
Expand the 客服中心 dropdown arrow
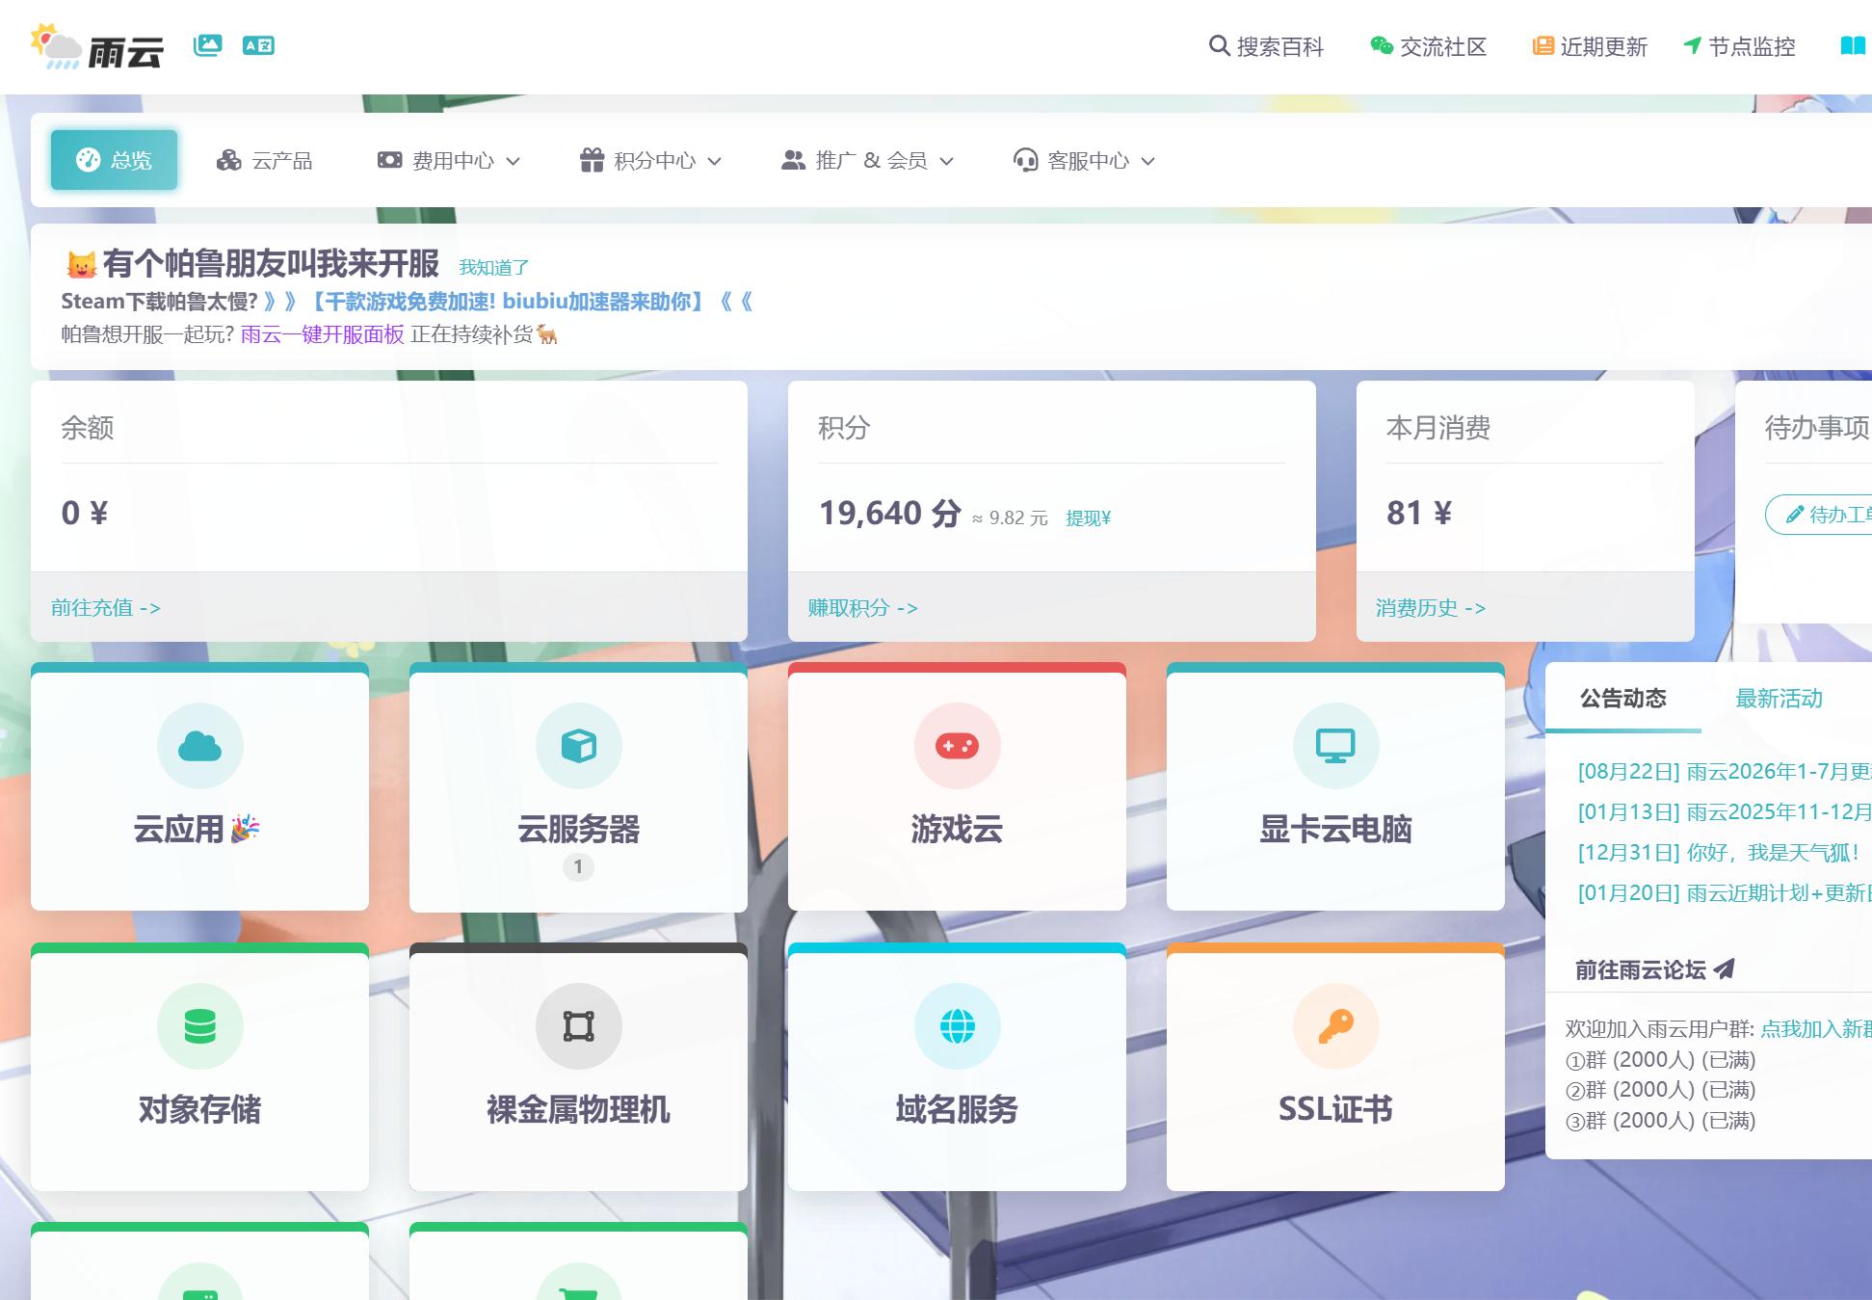1148,161
